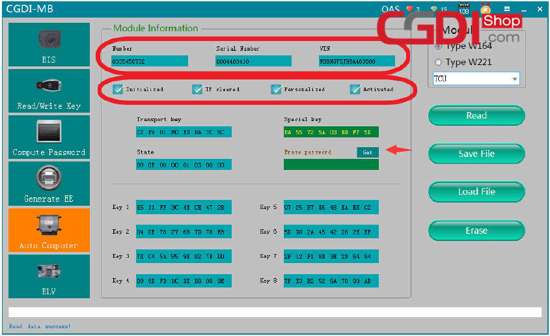The height and width of the screenshot is (336, 550).
Task: Open the ELV module
Action: 49,276
